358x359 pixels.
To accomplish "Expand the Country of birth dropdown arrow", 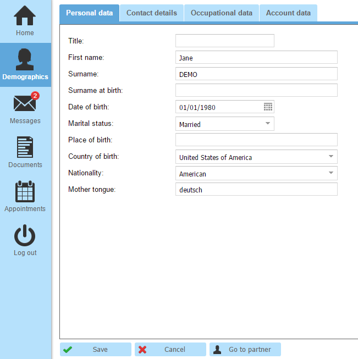I will 331,156.
